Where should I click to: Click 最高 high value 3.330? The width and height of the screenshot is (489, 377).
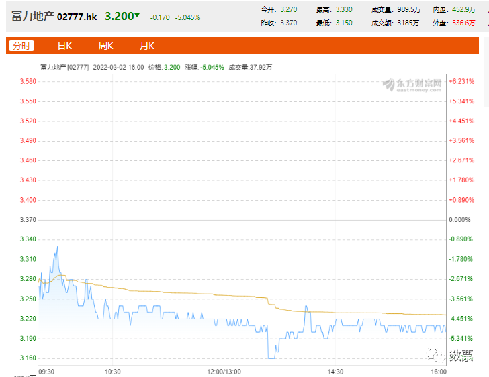[x=344, y=9]
